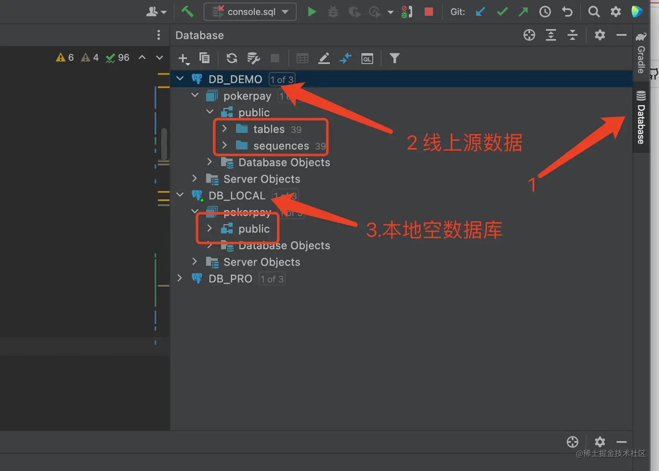Screen dimensions: 659x471
Task: Click the '1 of 3' badge on DB_PRO
Action: 272,279
